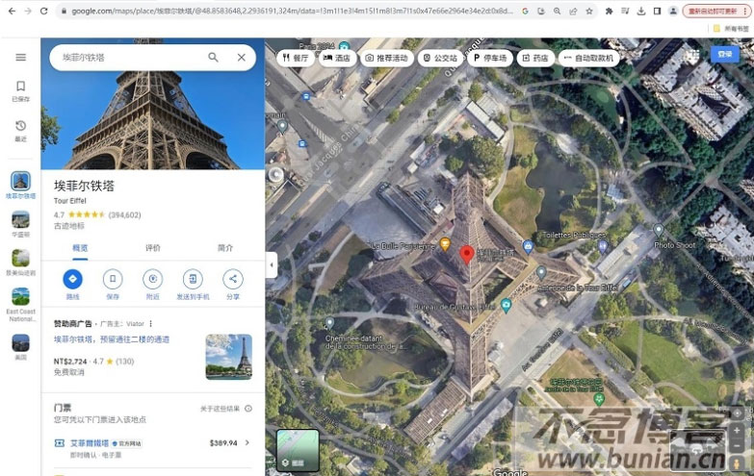
Task: Select the 停车场 parking filter chip
Action: click(490, 58)
